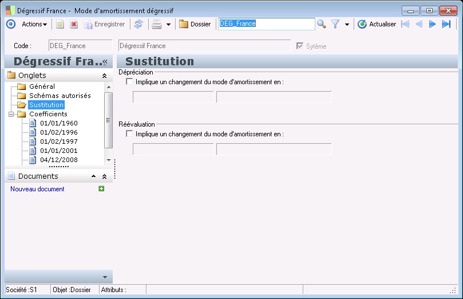Open the filter dropdown arrow

pyautogui.click(x=347, y=24)
